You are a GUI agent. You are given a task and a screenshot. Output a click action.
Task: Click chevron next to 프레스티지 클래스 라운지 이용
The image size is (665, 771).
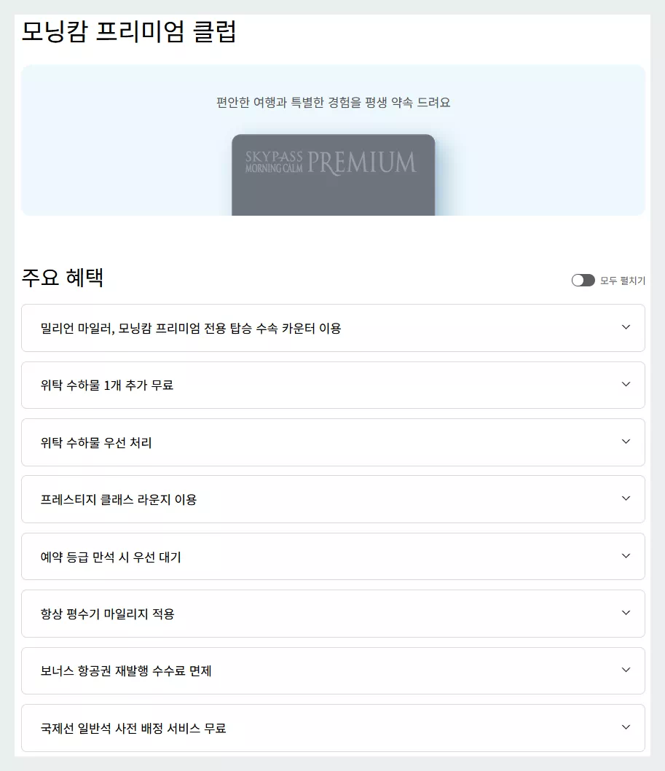pyautogui.click(x=625, y=498)
